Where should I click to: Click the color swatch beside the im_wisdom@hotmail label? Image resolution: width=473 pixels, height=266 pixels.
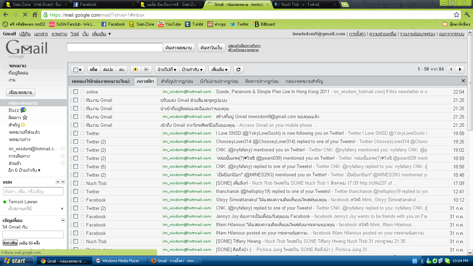(63, 149)
